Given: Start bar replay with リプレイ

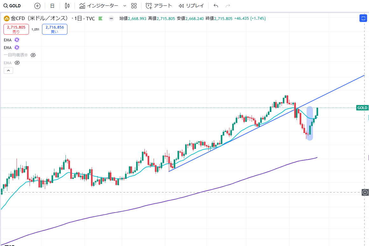Looking at the screenshot, I should [x=191, y=6].
